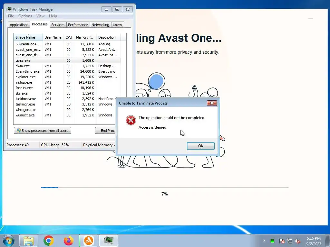Close the Unable to Terminate Process dialog
Screen dimensions: 330x247
[x=212, y=103]
